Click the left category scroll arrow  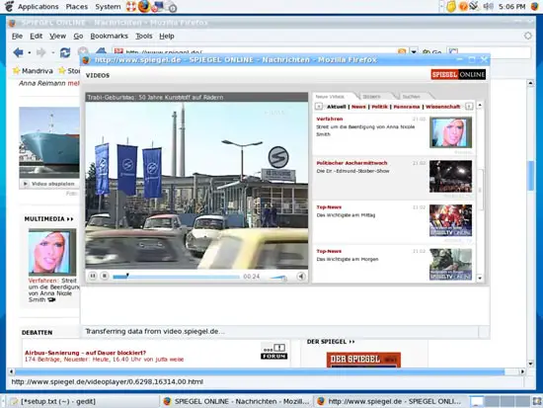tap(319, 107)
